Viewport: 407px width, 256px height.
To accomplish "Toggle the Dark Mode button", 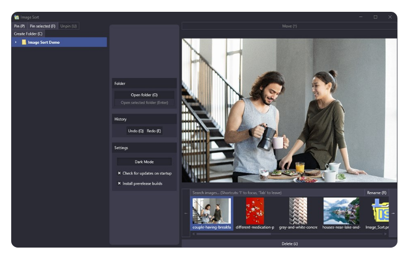I will tap(144, 162).
